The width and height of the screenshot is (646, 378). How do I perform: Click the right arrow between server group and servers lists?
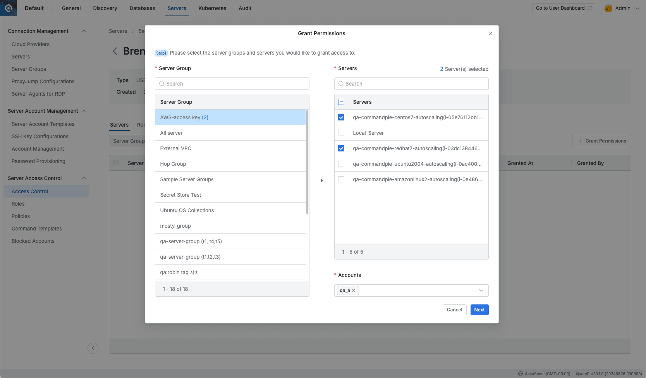[322, 180]
